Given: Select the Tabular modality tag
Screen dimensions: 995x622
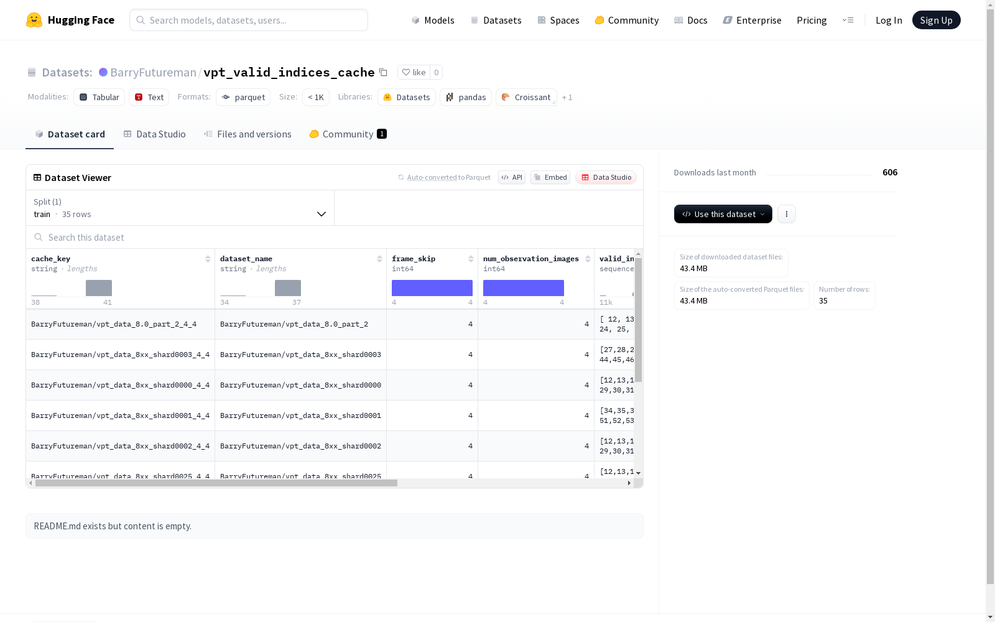Looking at the screenshot, I should tap(99, 97).
